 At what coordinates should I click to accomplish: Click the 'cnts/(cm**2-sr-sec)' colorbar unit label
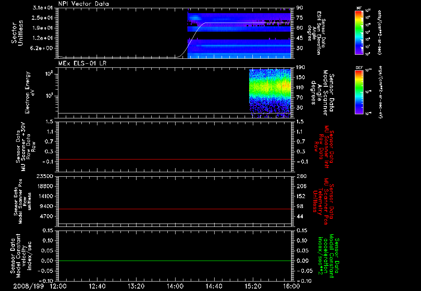379,32
